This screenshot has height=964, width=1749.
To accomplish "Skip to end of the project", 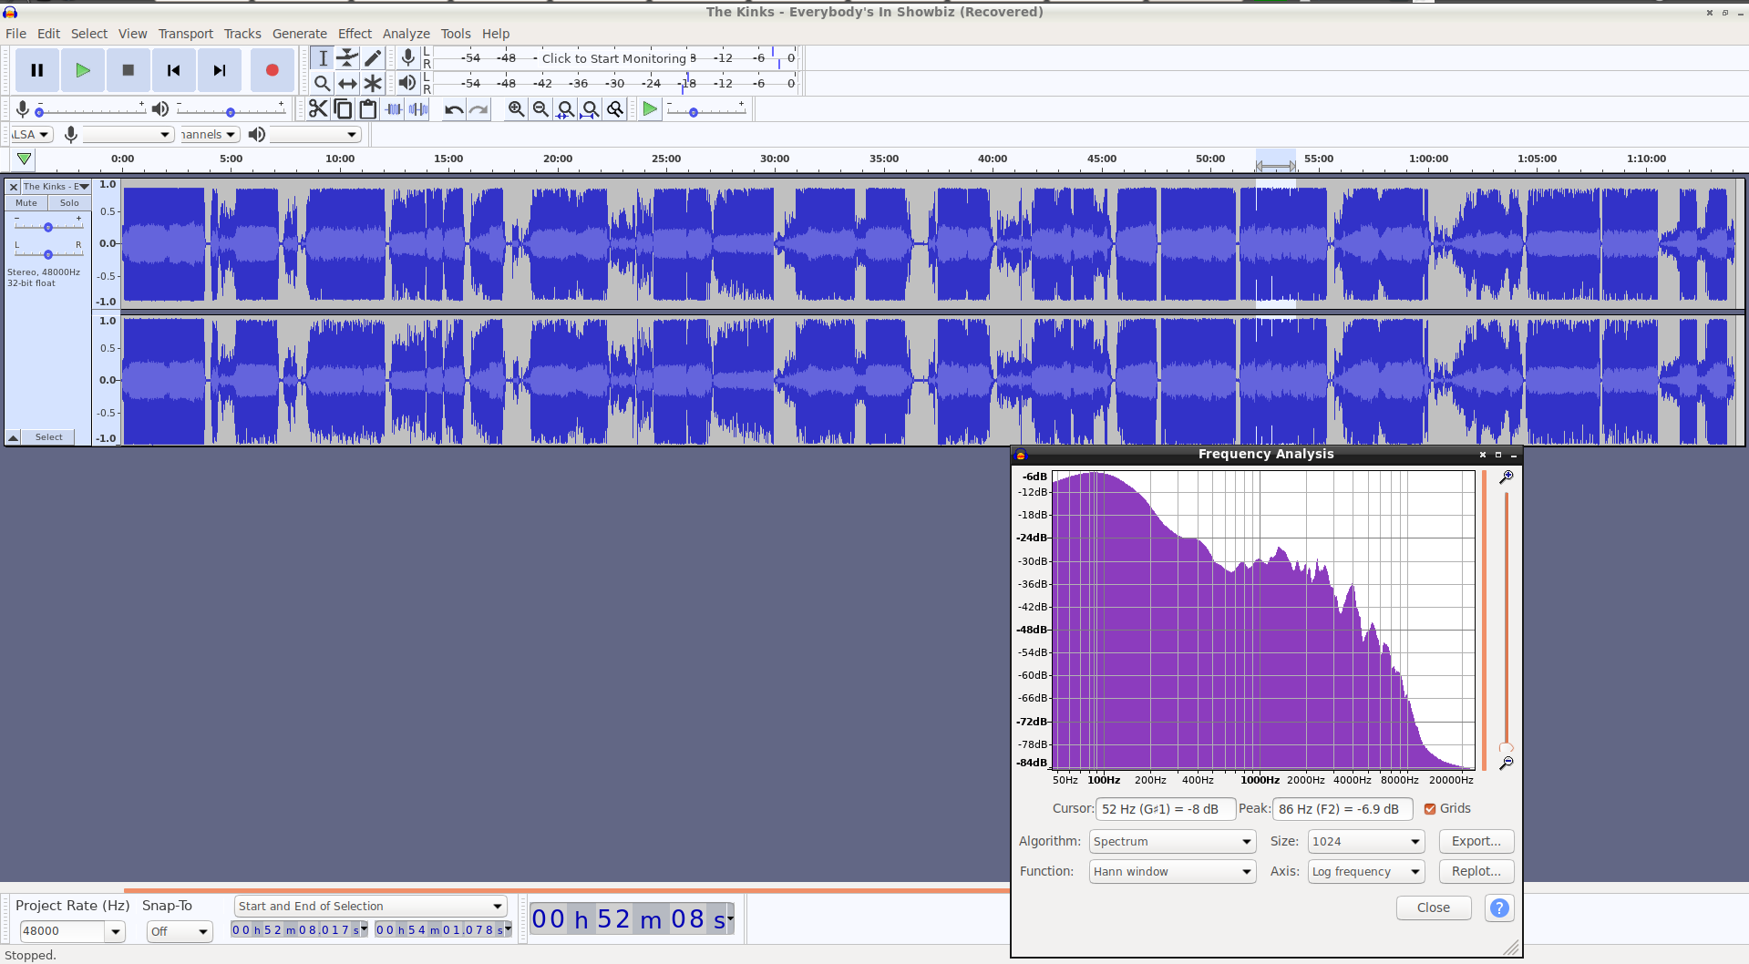I will [220, 70].
